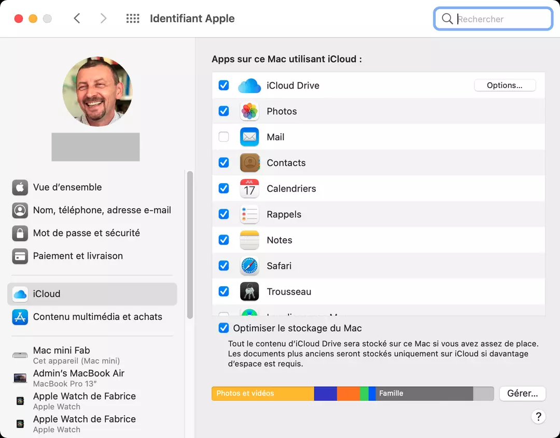The width and height of the screenshot is (560, 438).
Task: Disable the Rappels checkbox
Action: tap(223, 214)
